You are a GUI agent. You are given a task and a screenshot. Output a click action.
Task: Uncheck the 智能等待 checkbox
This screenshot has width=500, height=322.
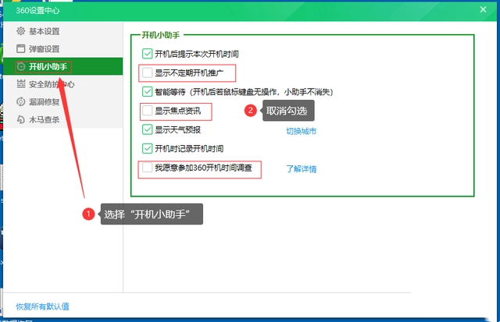point(147,92)
